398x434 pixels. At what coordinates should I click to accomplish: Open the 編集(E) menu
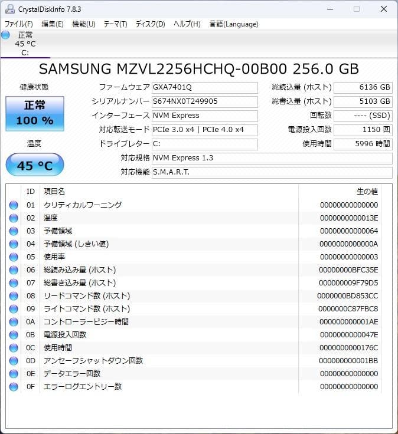pyautogui.click(x=53, y=24)
